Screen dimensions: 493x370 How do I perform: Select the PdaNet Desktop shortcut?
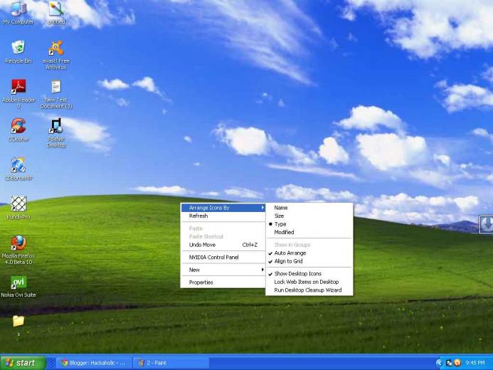[x=56, y=132]
